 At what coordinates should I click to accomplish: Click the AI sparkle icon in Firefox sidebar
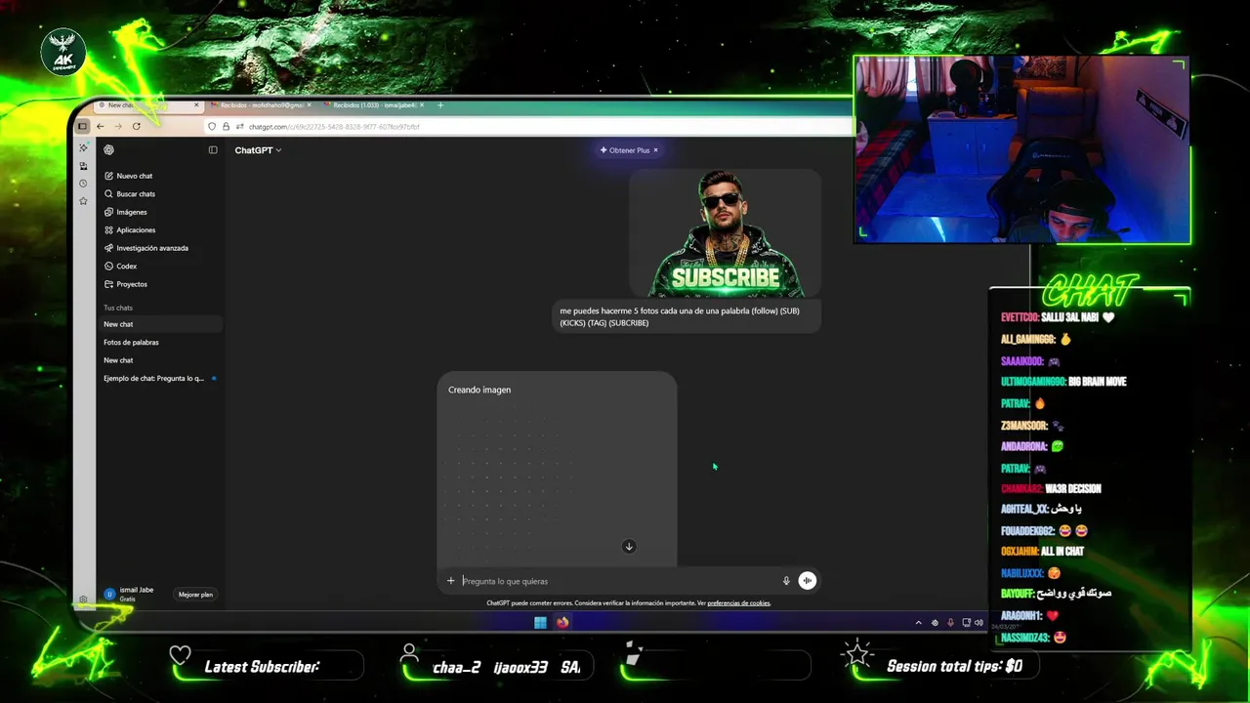[83, 147]
